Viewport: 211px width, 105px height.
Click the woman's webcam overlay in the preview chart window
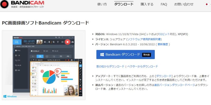coord(71,90)
